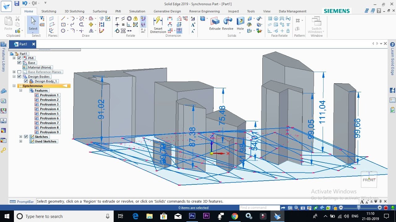Image resolution: width=396 pixels, height=222 pixels.
Task: Click the Parallel relate icon
Action: point(123,18)
